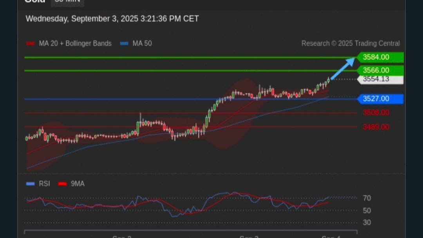
Task: Toggle the MA 20 + Bollinger Bands legend label
Action: pyautogui.click(x=75, y=44)
